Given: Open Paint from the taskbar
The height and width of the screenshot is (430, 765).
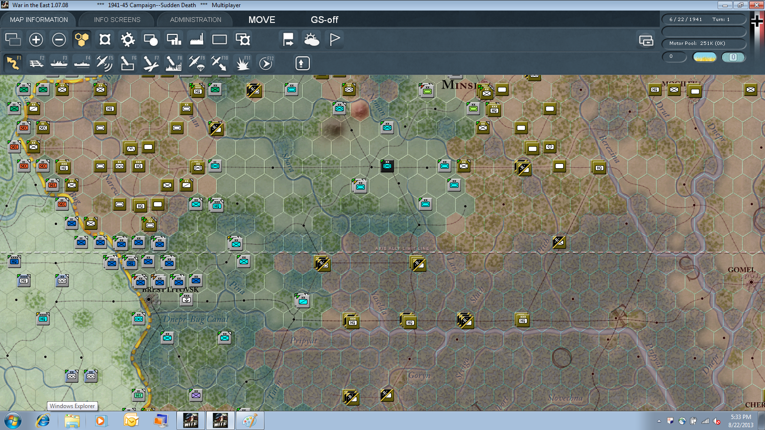Looking at the screenshot, I should coord(250,421).
